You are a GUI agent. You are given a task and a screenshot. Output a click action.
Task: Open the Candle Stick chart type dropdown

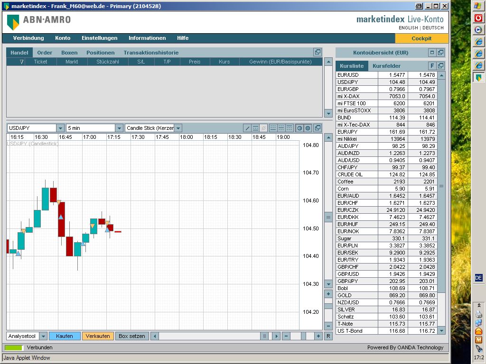coord(178,128)
